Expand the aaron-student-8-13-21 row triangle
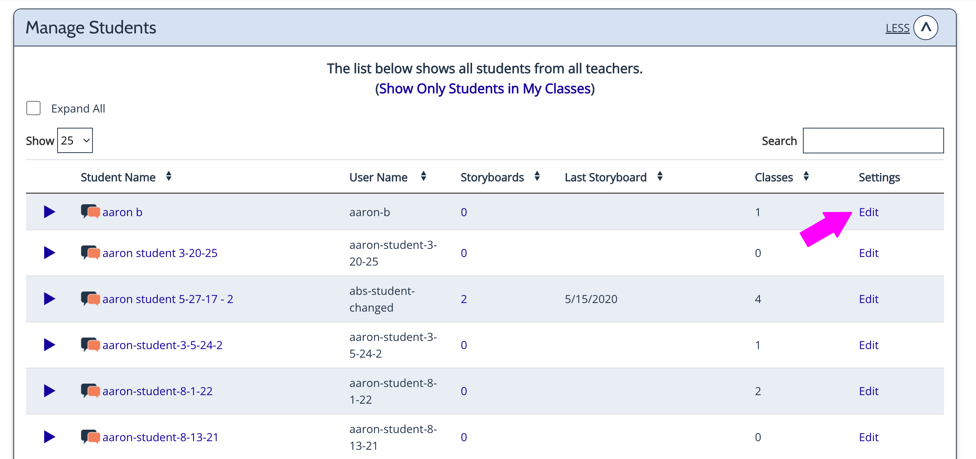The width and height of the screenshot is (976, 459). (x=49, y=437)
